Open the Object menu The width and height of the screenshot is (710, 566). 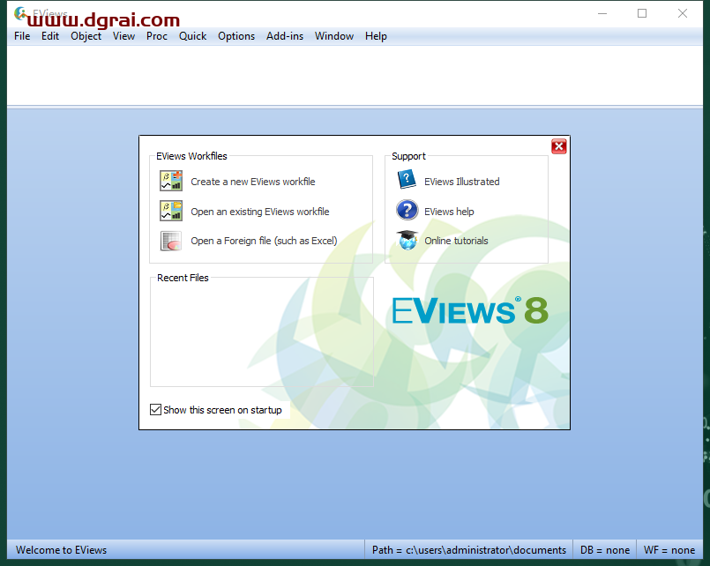[86, 36]
